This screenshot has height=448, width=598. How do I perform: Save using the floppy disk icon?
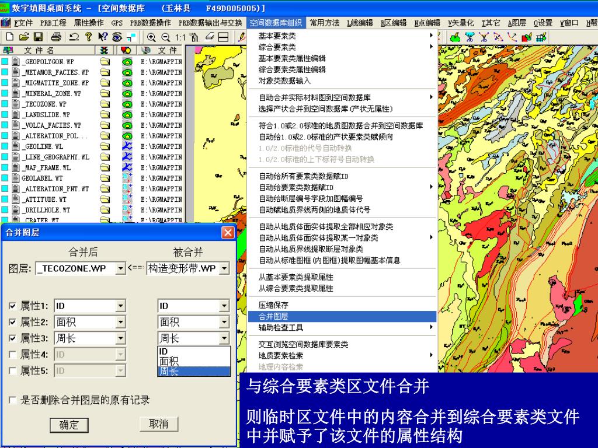tap(38, 37)
